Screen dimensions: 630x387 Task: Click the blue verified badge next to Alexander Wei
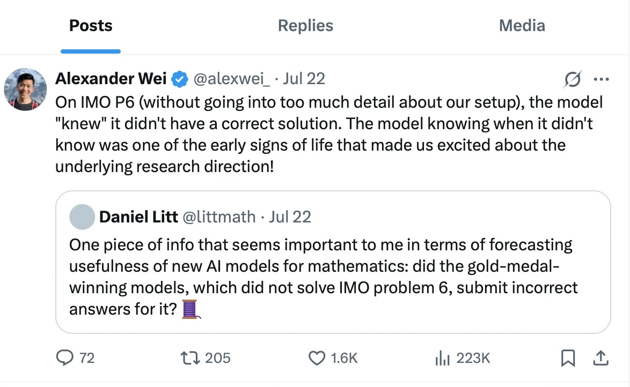179,79
